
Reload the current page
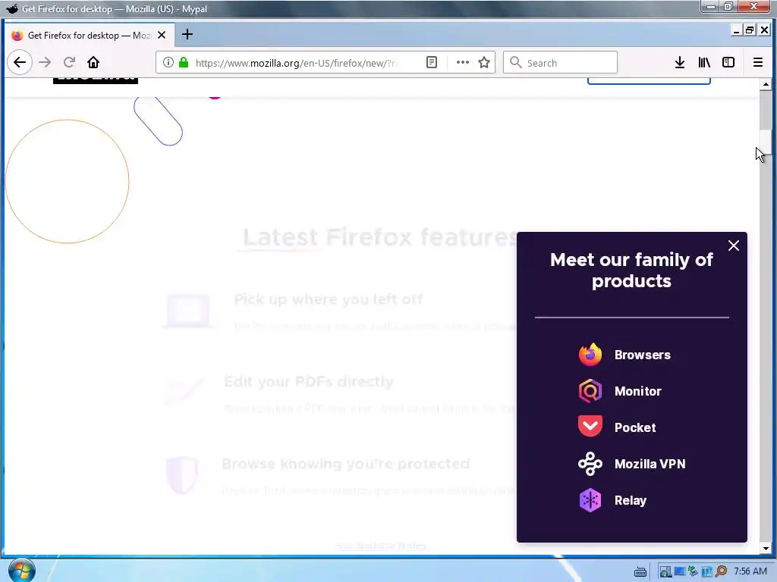point(69,62)
